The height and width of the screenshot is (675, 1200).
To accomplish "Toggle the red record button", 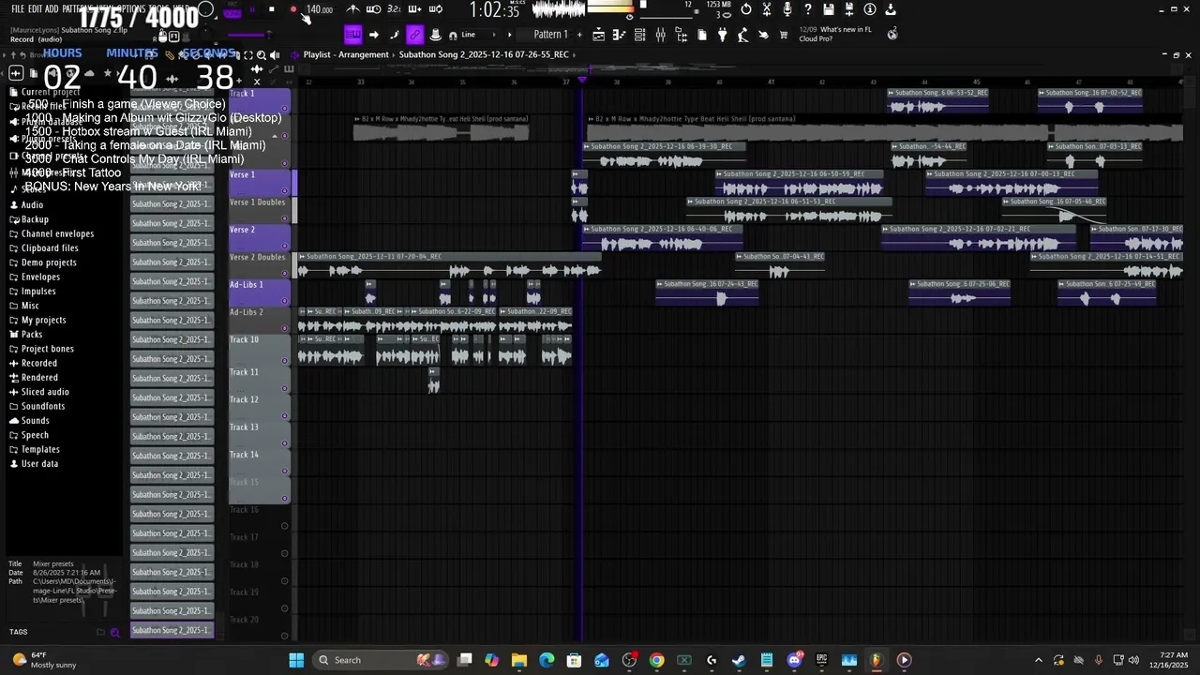I will pyautogui.click(x=293, y=9).
